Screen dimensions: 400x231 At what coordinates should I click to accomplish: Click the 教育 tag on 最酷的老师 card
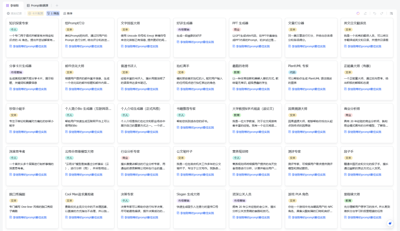coord(236,72)
